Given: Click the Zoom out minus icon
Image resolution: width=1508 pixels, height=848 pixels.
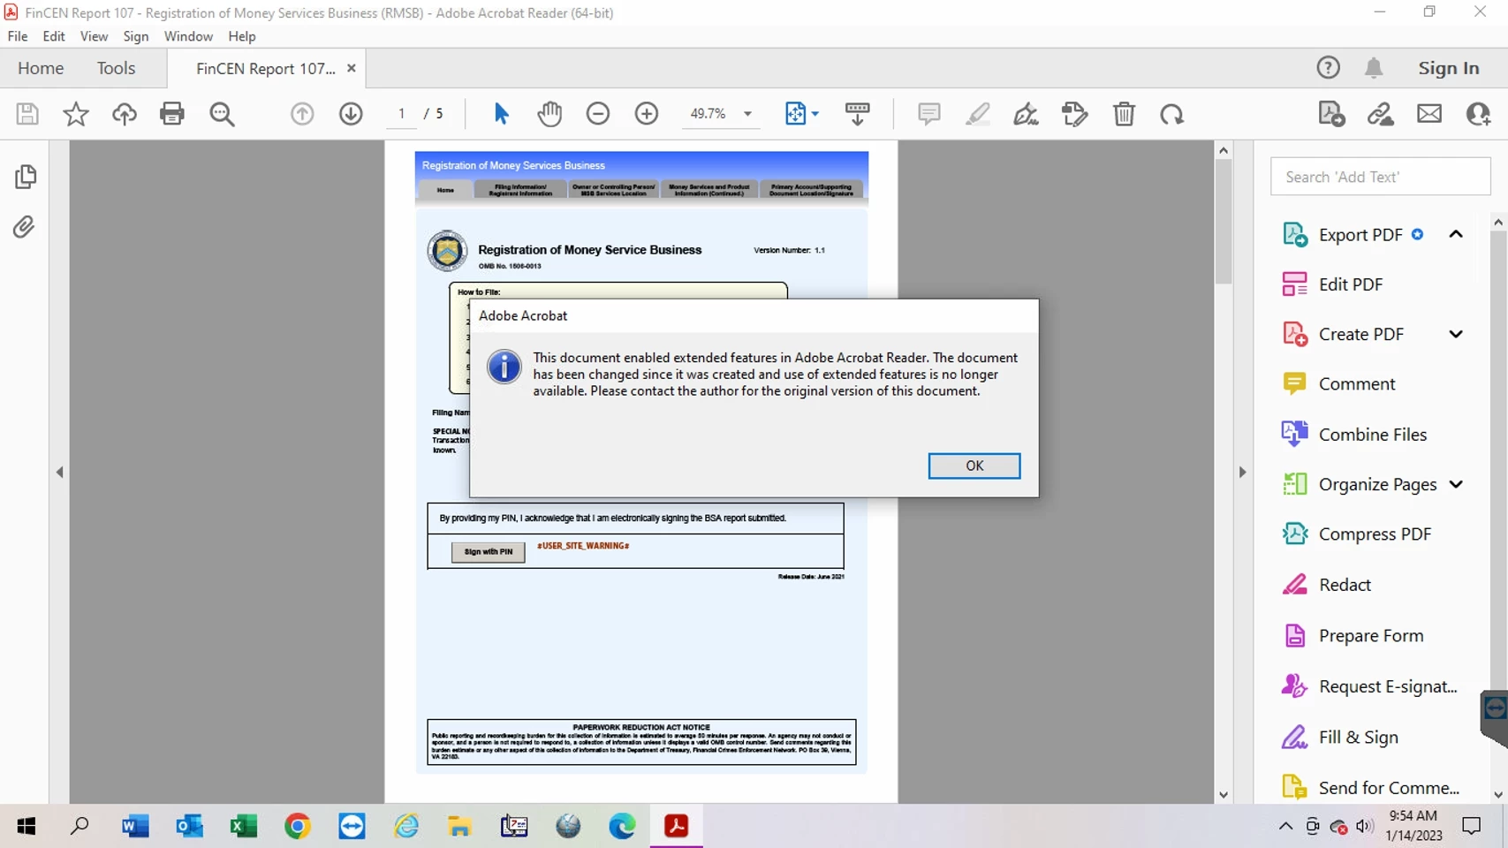Looking at the screenshot, I should click(x=598, y=114).
